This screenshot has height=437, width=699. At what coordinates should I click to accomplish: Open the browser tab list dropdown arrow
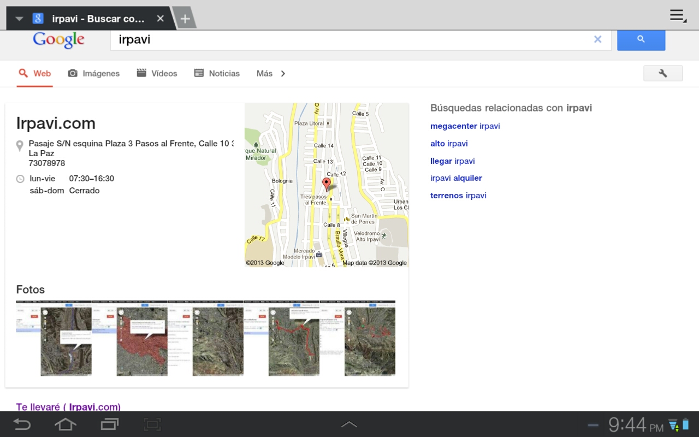pyautogui.click(x=20, y=19)
